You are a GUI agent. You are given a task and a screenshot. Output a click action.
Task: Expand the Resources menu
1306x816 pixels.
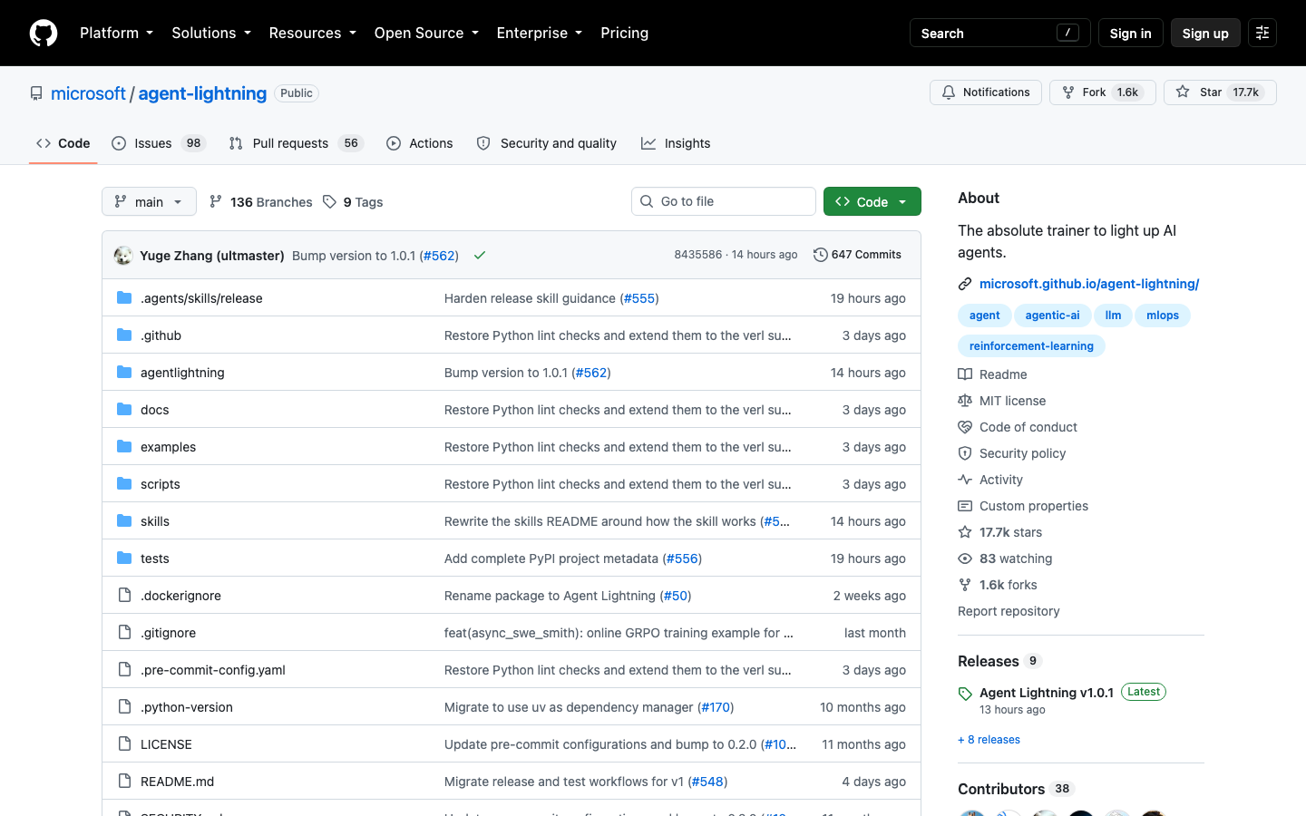click(x=312, y=33)
